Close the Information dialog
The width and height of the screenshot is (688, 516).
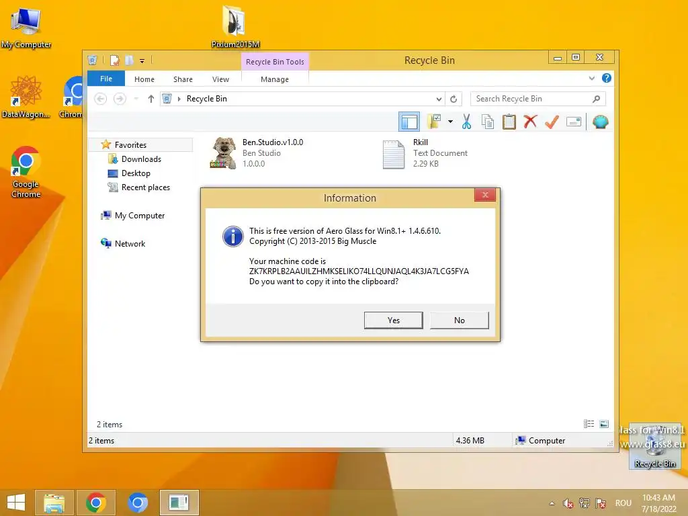[485, 195]
